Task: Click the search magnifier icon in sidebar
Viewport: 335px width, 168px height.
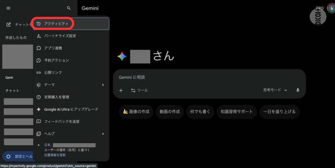Action: 69,8
